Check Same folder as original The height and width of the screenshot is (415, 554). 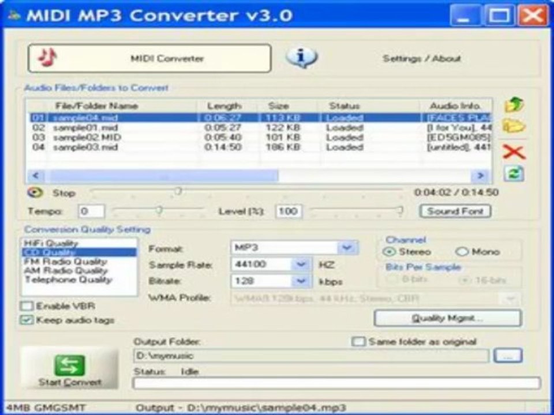coord(358,342)
